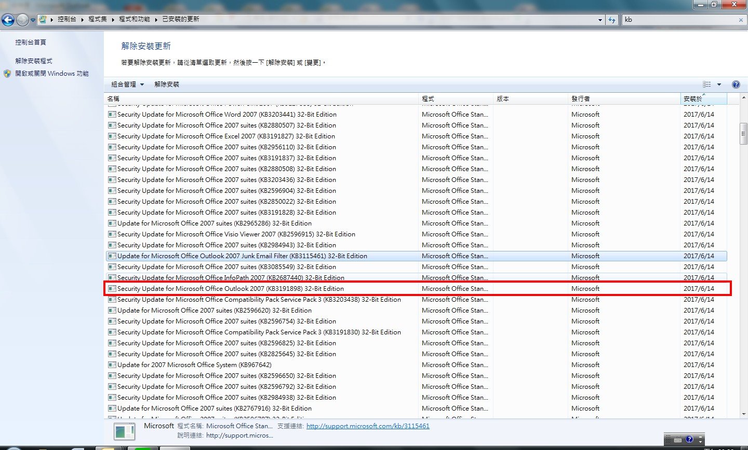
Task: Click the change view icon in toolbar
Action: [707, 85]
